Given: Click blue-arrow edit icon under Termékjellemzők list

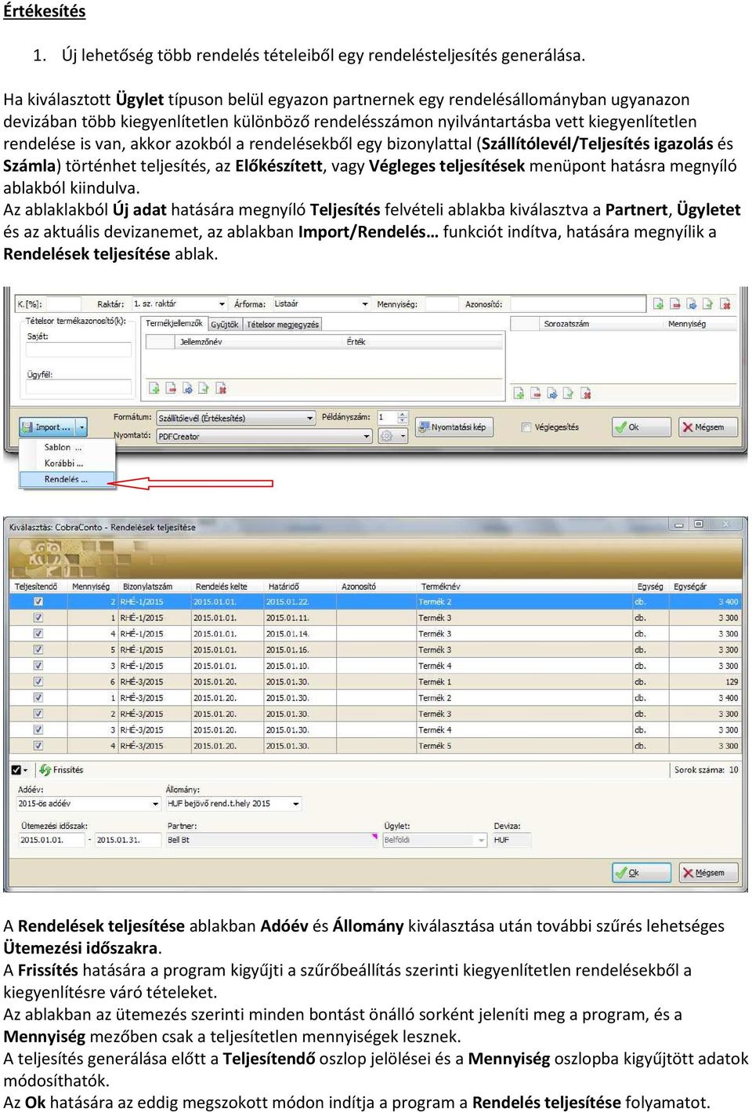Looking at the screenshot, I should [x=188, y=388].
